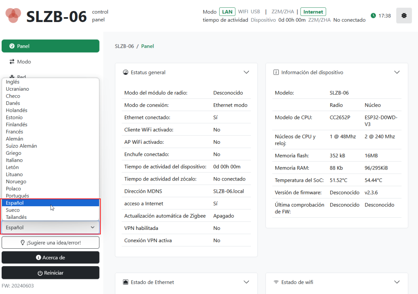Screen dimensions: 418x294
Task: Collapse the Estatus general card
Action: click(246, 72)
